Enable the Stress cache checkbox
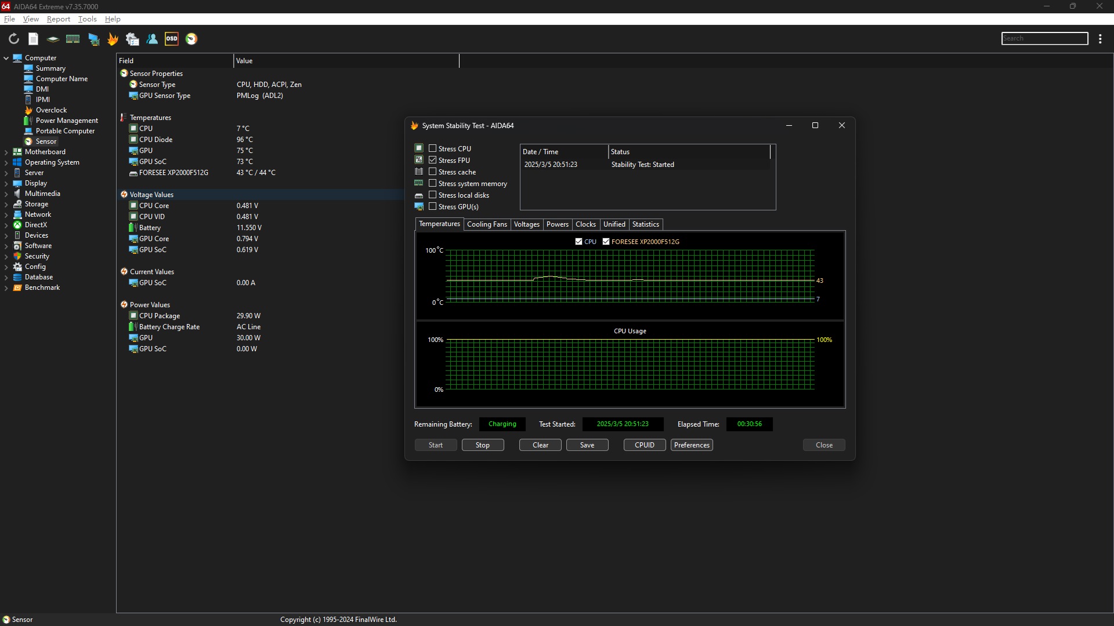Screen dimensions: 1114x626 coord(432,172)
